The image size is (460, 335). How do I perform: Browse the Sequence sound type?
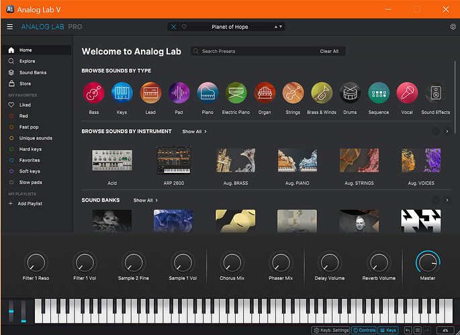379,93
